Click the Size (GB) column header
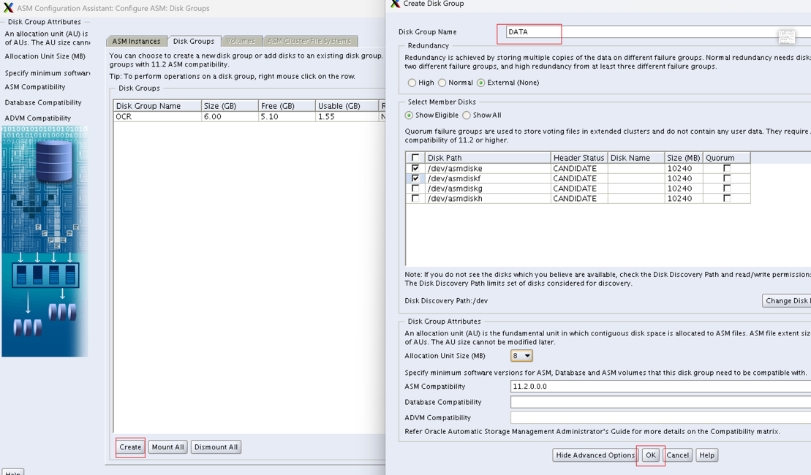Image resolution: width=811 pixels, height=475 pixels. pos(230,106)
